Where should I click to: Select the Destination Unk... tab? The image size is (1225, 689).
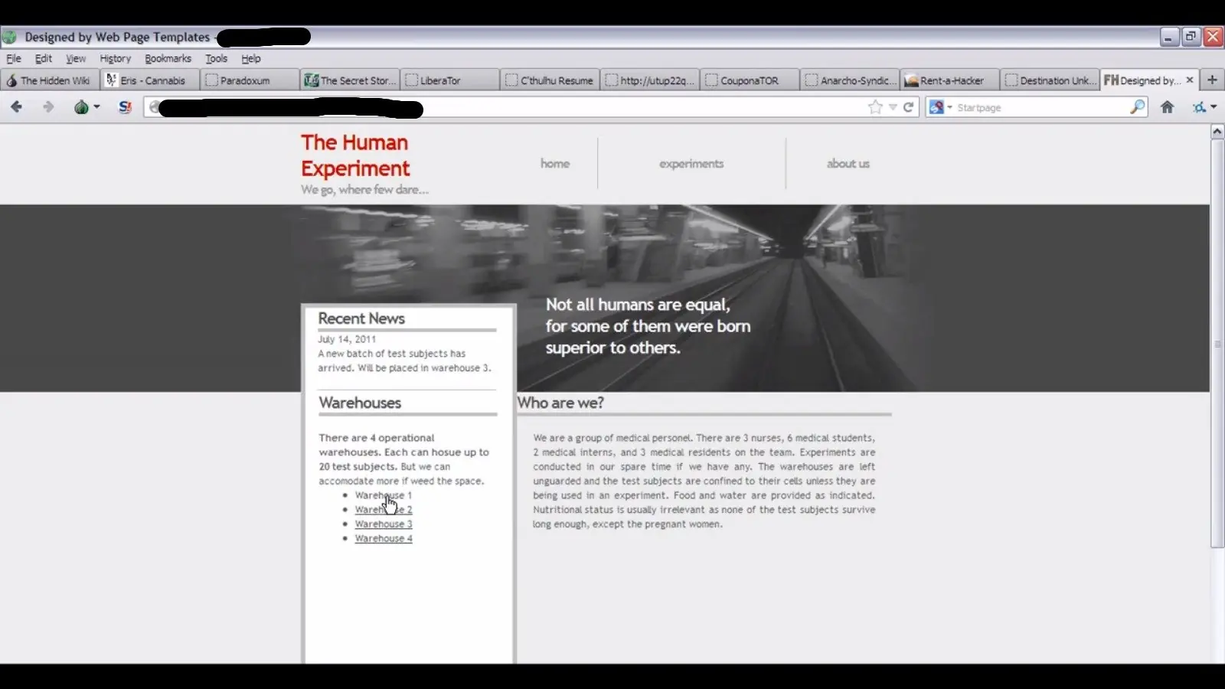tap(1049, 80)
